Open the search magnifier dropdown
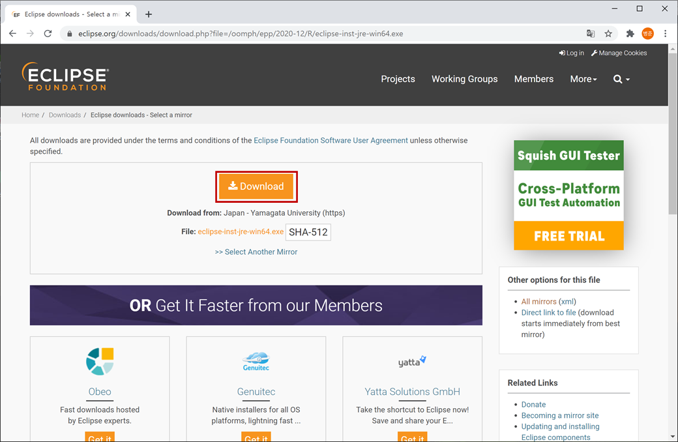This screenshot has width=678, height=442. [621, 79]
